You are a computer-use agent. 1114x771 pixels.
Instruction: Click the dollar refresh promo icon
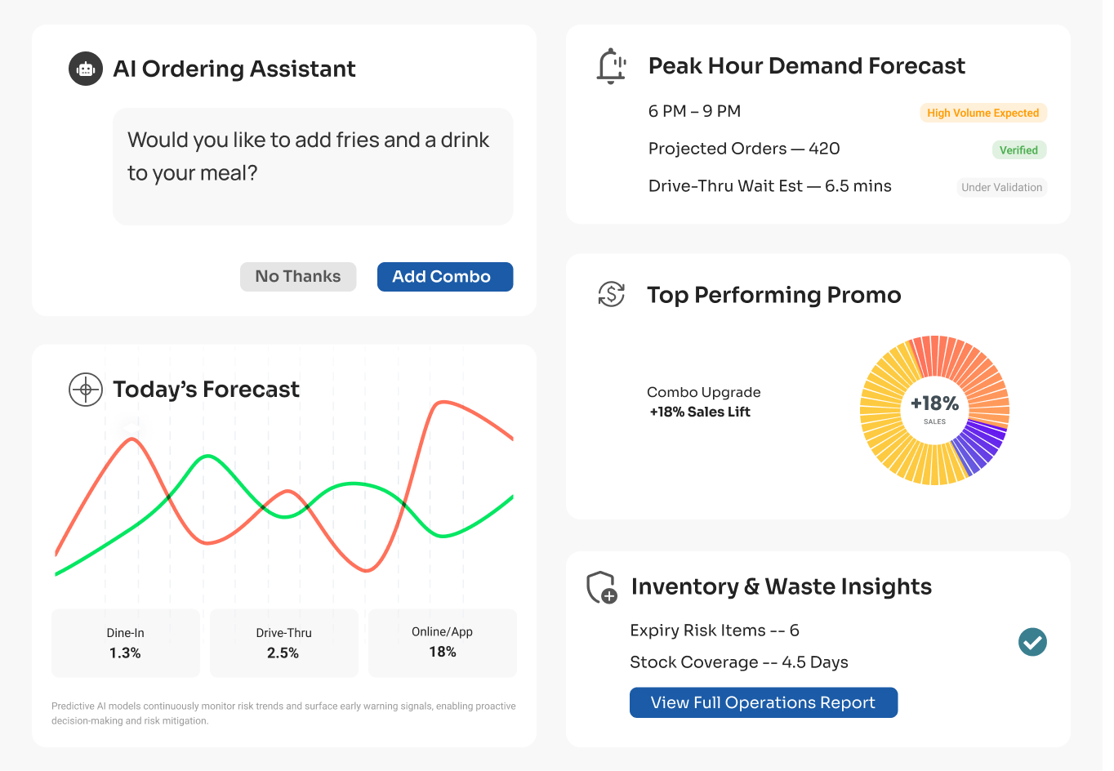(x=611, y=294)
